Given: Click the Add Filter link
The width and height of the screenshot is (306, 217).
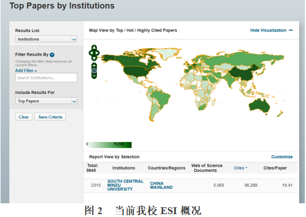Looking at the screenshot, I should pyautogui.click(x=26, y=70).
